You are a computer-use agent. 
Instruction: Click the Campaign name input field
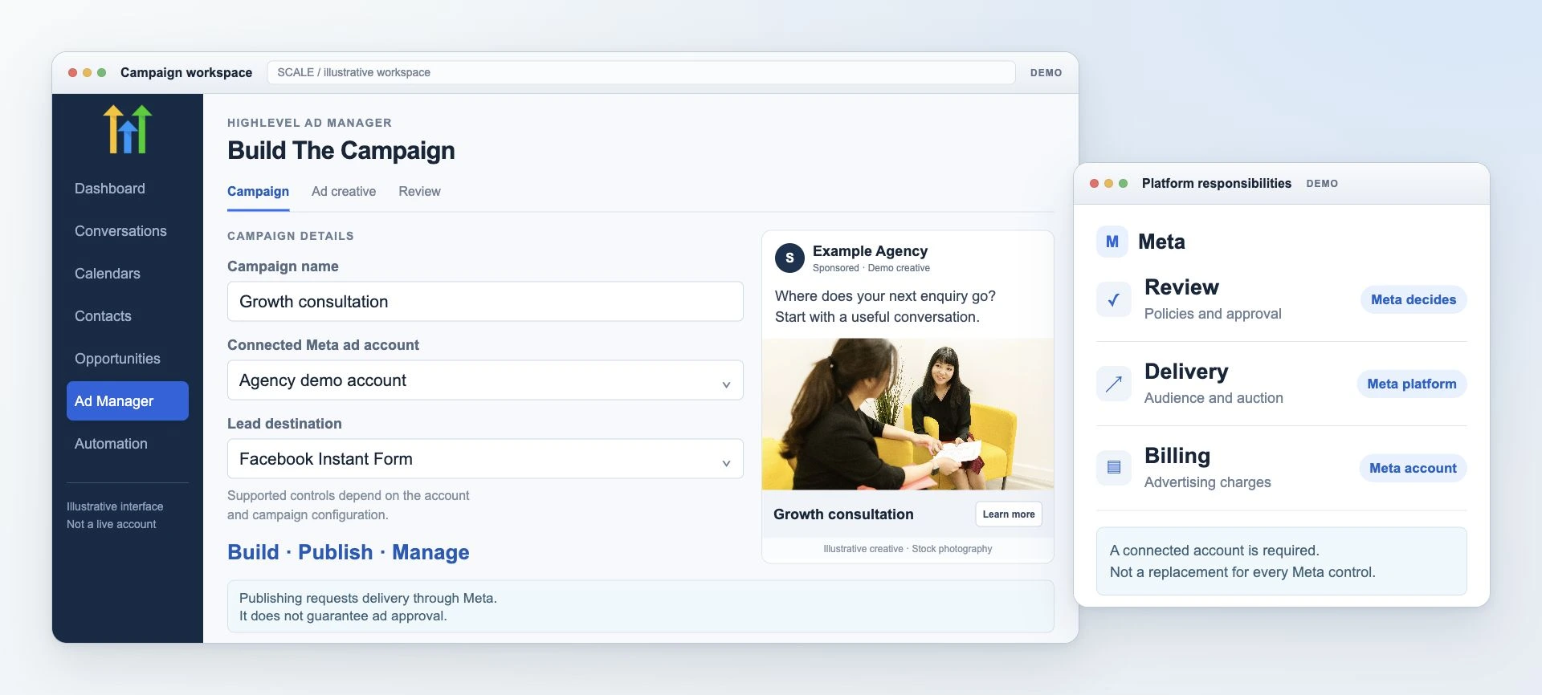tap(485, 302)
